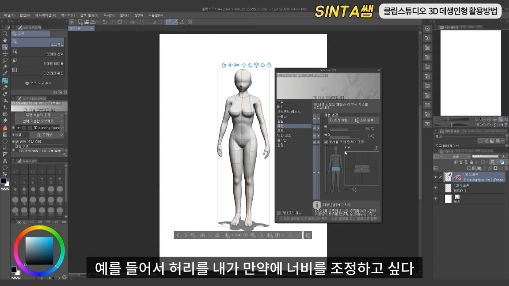
Task: Select the Auto select magic wand tool
Action: pos(5,67)
